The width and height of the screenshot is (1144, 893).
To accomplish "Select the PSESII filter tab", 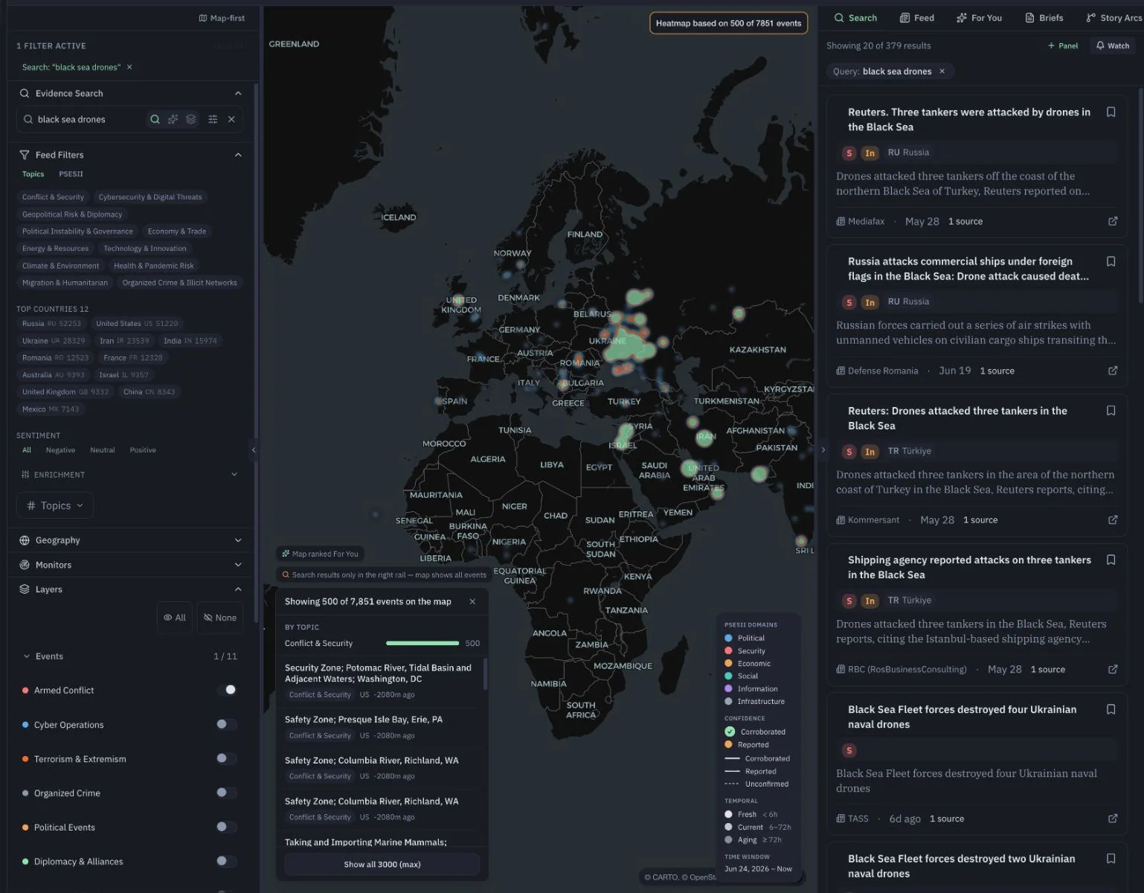I will [x=71, y=174].
